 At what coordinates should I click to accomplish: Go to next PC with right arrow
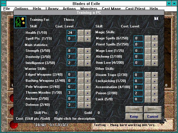(153, 109)
